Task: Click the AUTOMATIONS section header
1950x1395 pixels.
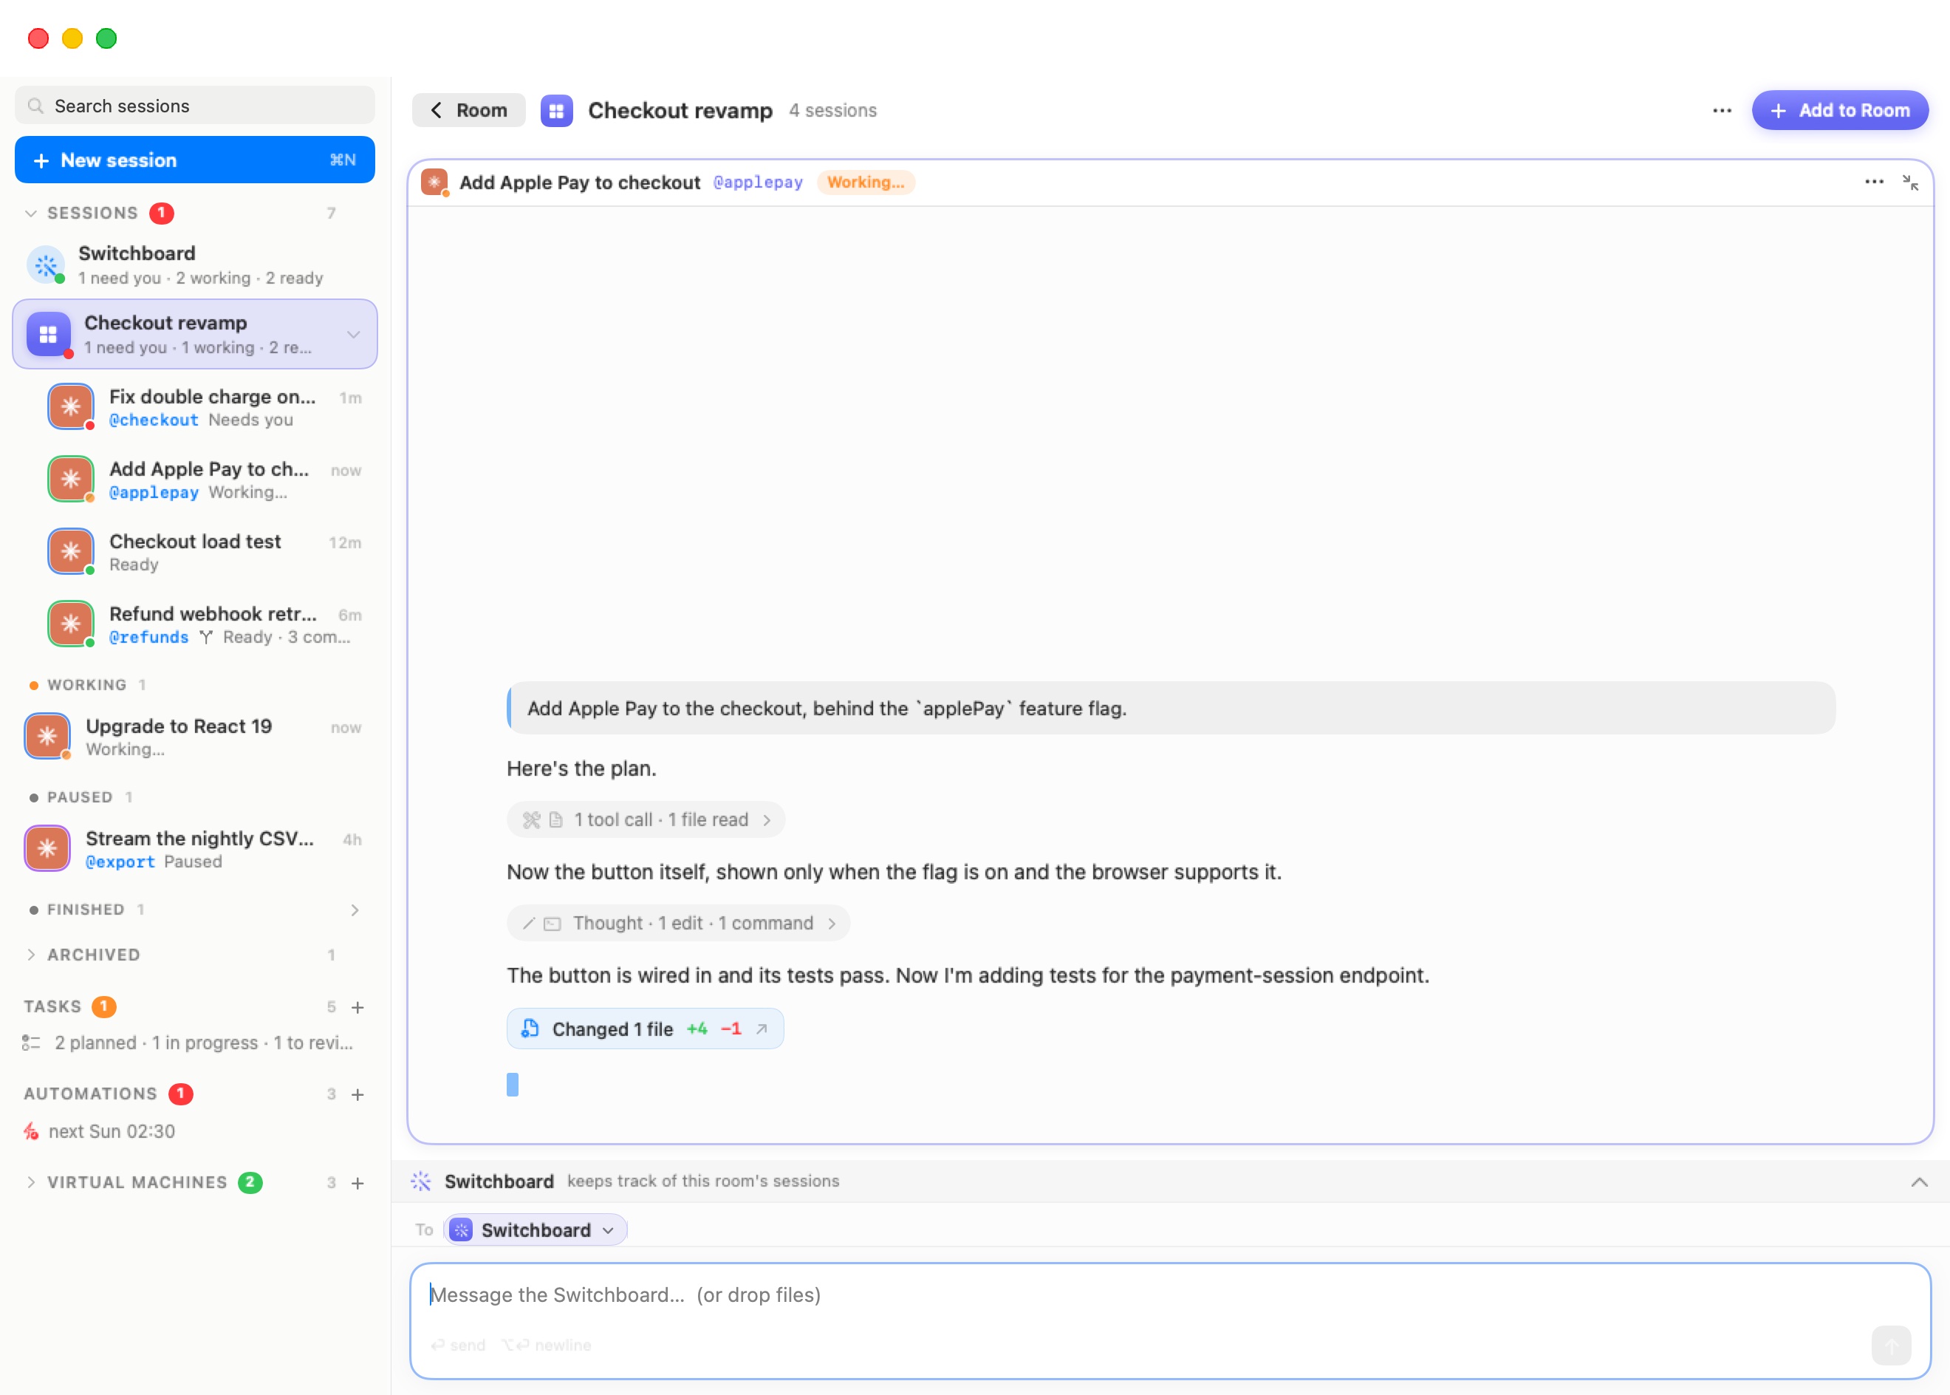Action: pos(90,1094)
